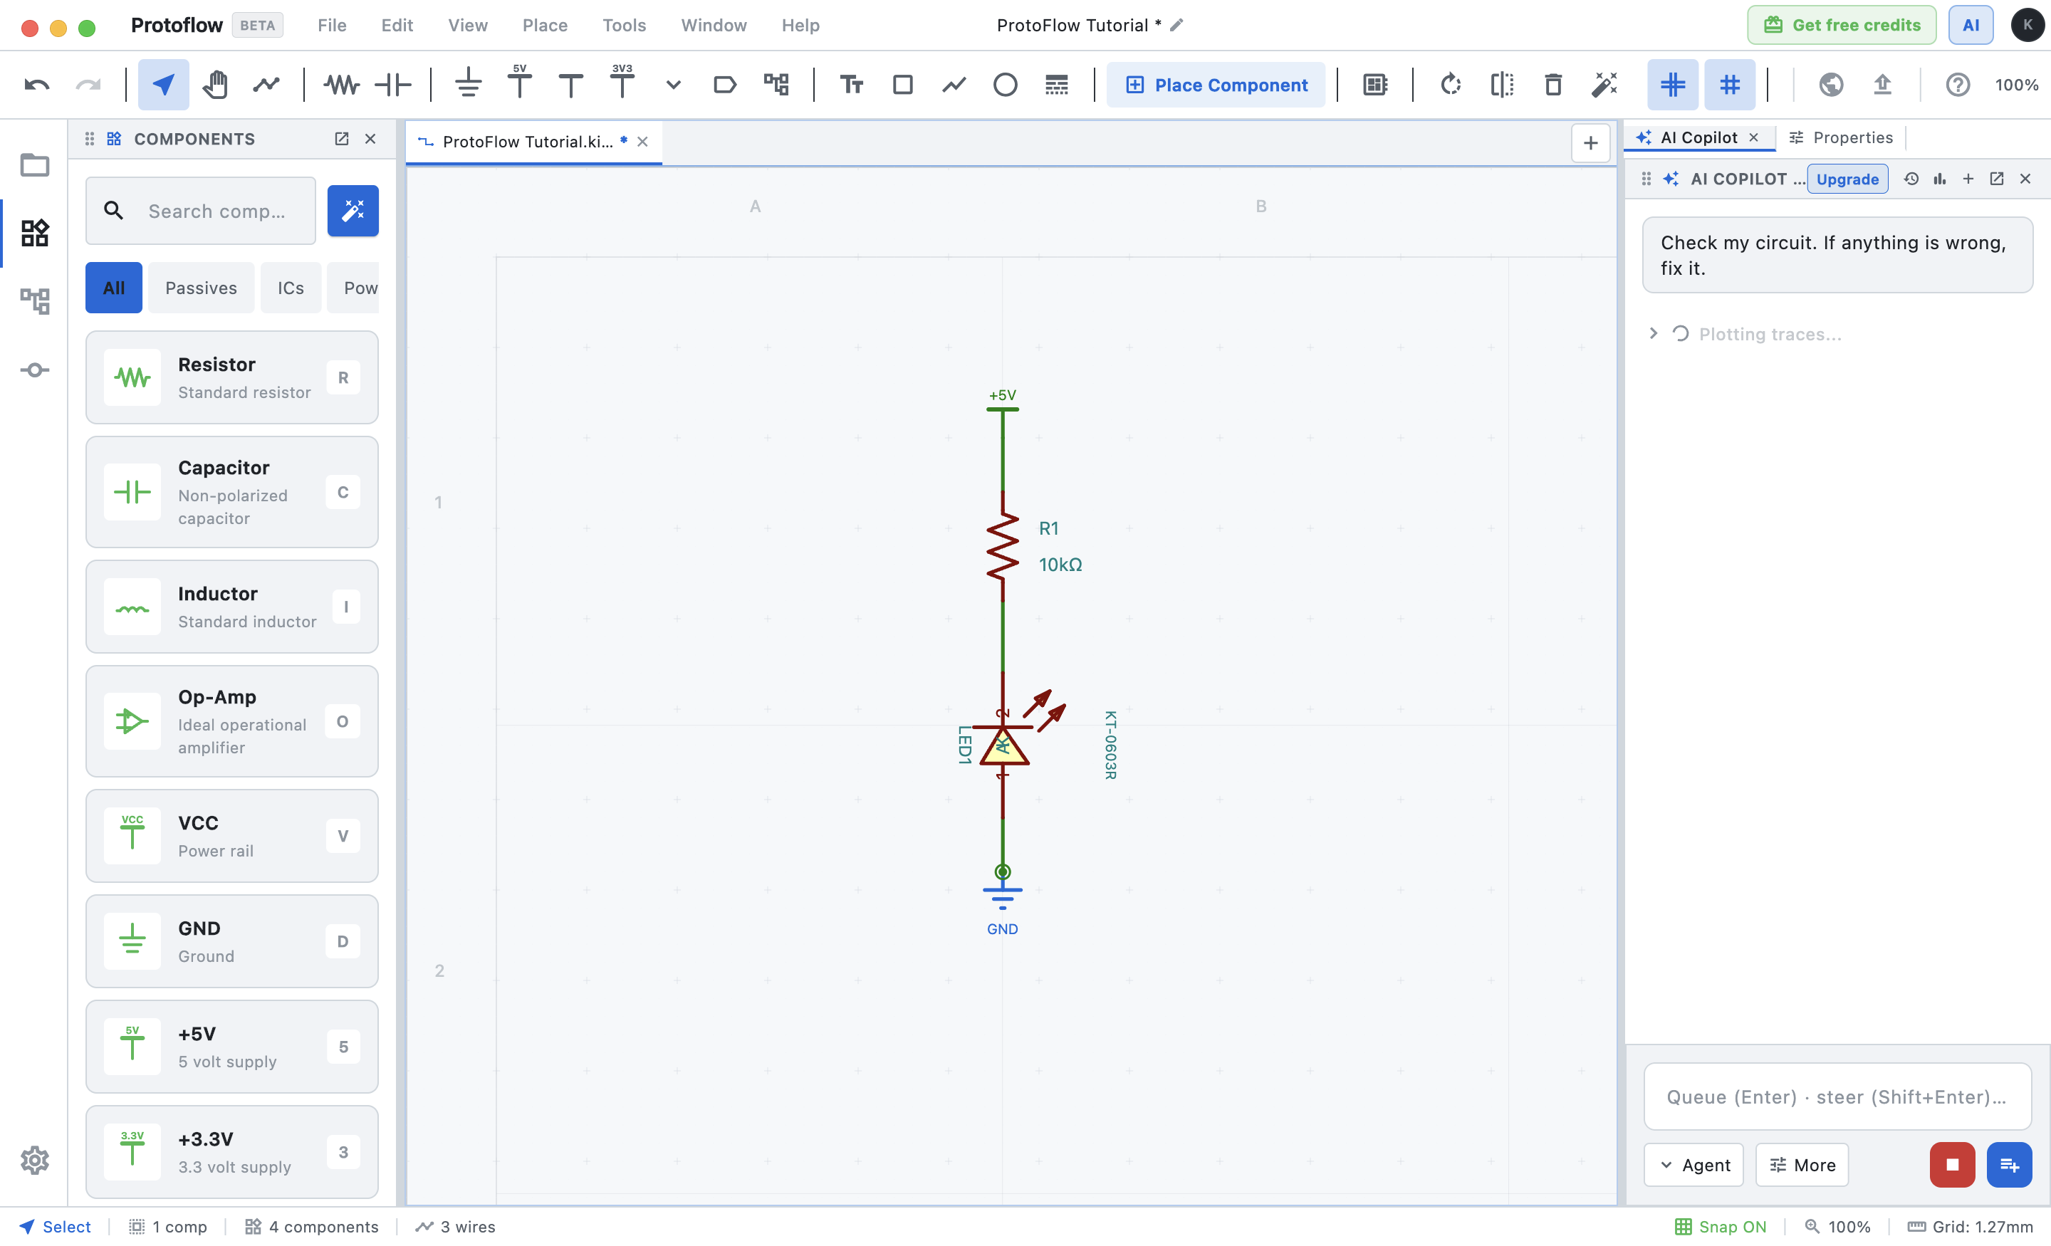Select the hierarchical sheet tool in toolbar
The image size is (2051, 1246).
pos(776,85)
